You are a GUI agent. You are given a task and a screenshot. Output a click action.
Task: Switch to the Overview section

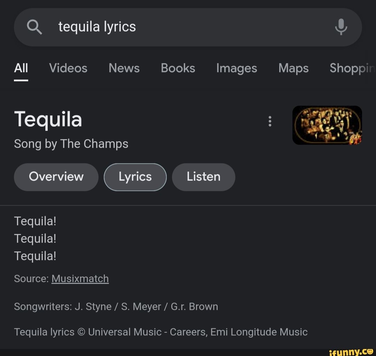(x=56, y=177)
